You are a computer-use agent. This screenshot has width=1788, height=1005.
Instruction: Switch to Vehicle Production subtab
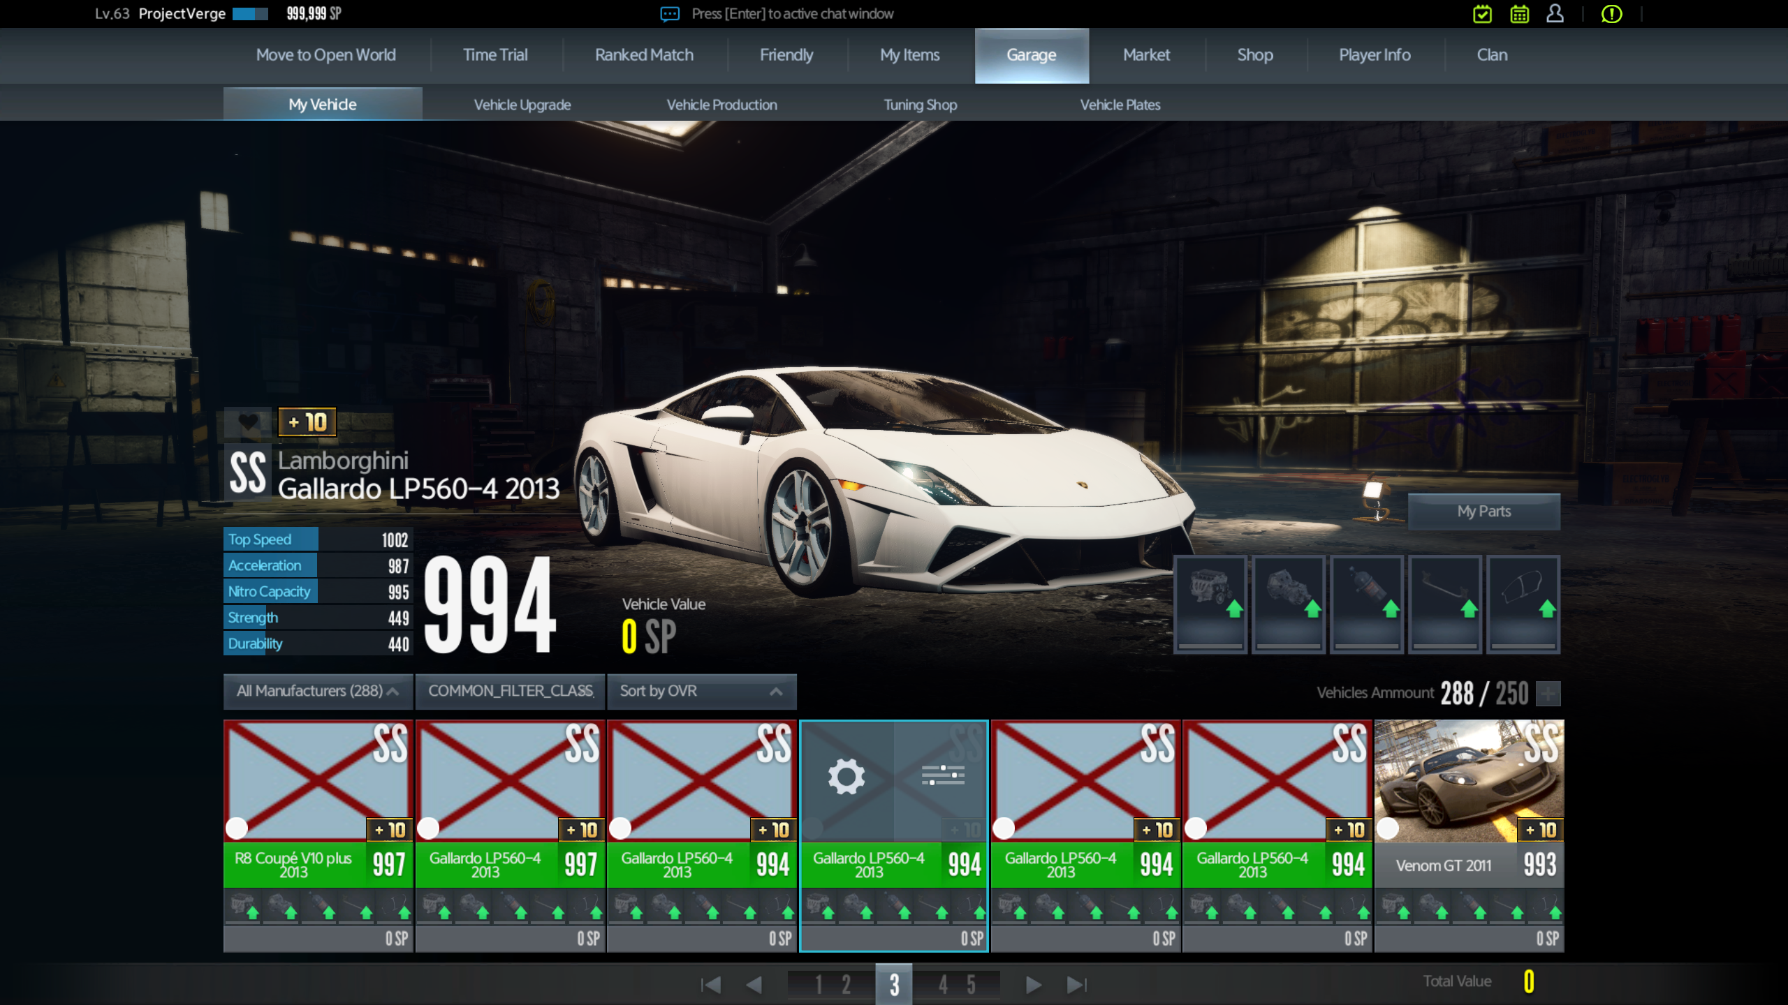pos(722,105)
